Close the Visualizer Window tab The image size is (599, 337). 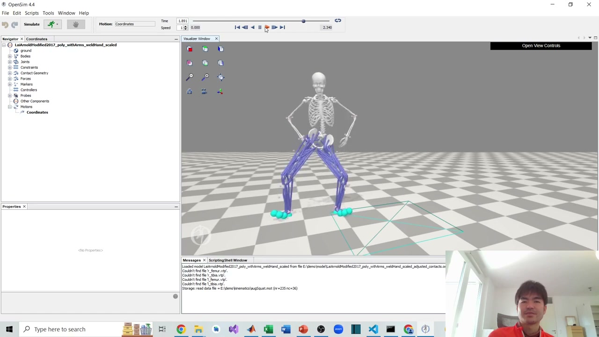(x=216, y=39)
